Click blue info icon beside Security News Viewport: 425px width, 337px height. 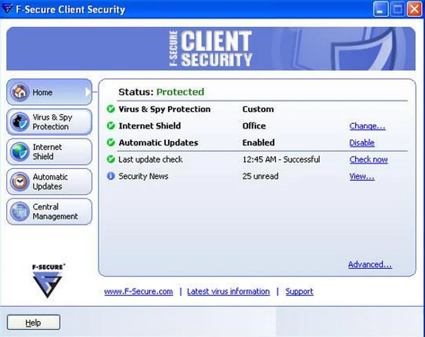click(111, 176)
